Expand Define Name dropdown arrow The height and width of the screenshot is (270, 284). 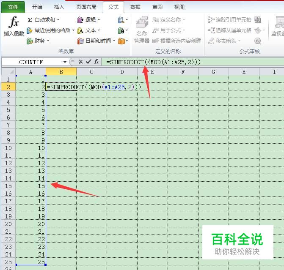(184, 19)
